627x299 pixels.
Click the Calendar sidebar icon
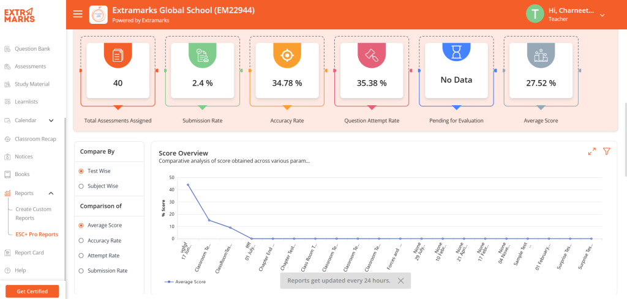click(7, 120)
